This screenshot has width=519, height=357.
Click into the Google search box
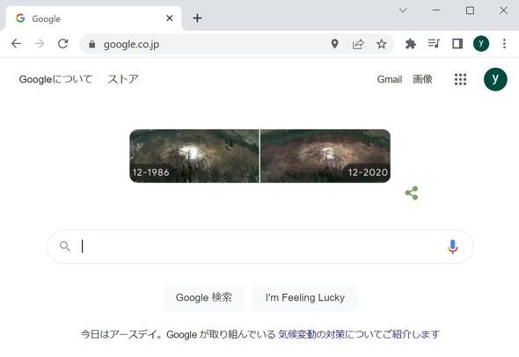point(260,247)
